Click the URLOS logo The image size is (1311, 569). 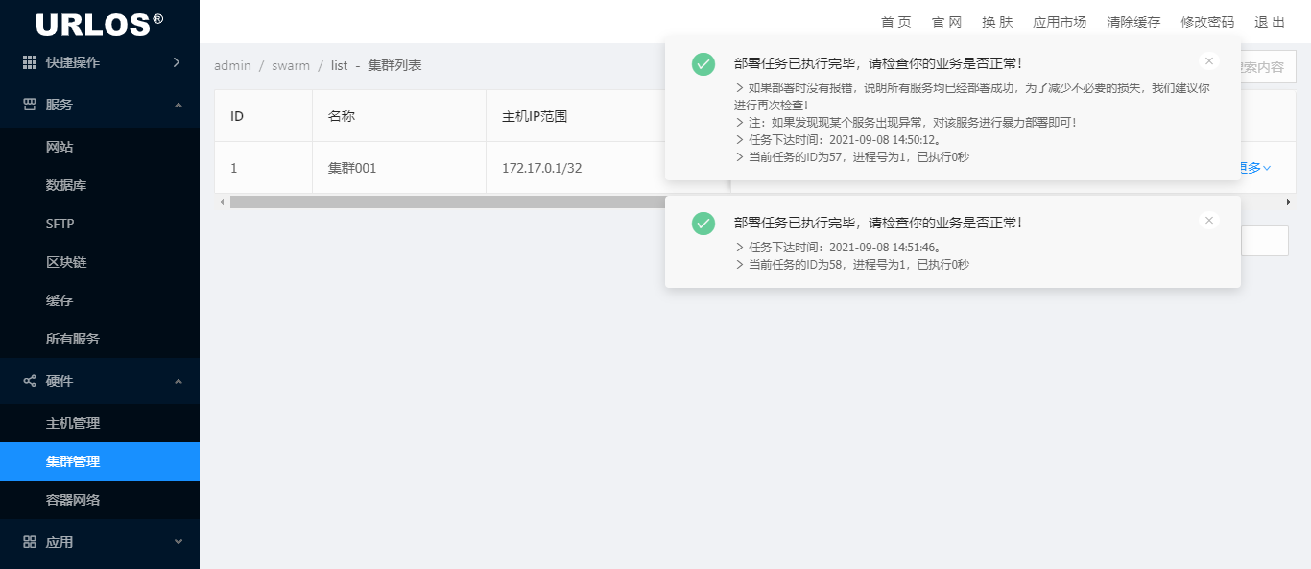99,22
